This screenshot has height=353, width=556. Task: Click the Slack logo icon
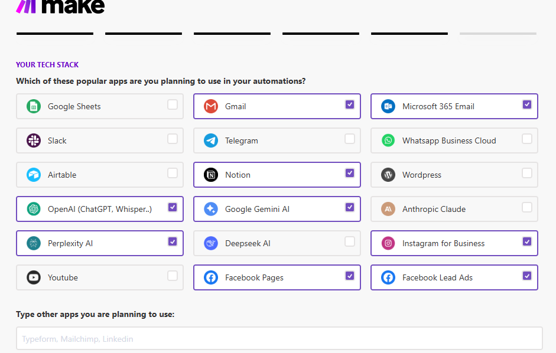pos(34,140)
